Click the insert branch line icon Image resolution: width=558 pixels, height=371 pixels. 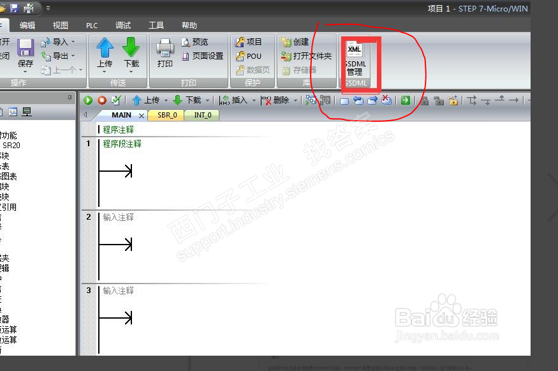tap(472, 100)
